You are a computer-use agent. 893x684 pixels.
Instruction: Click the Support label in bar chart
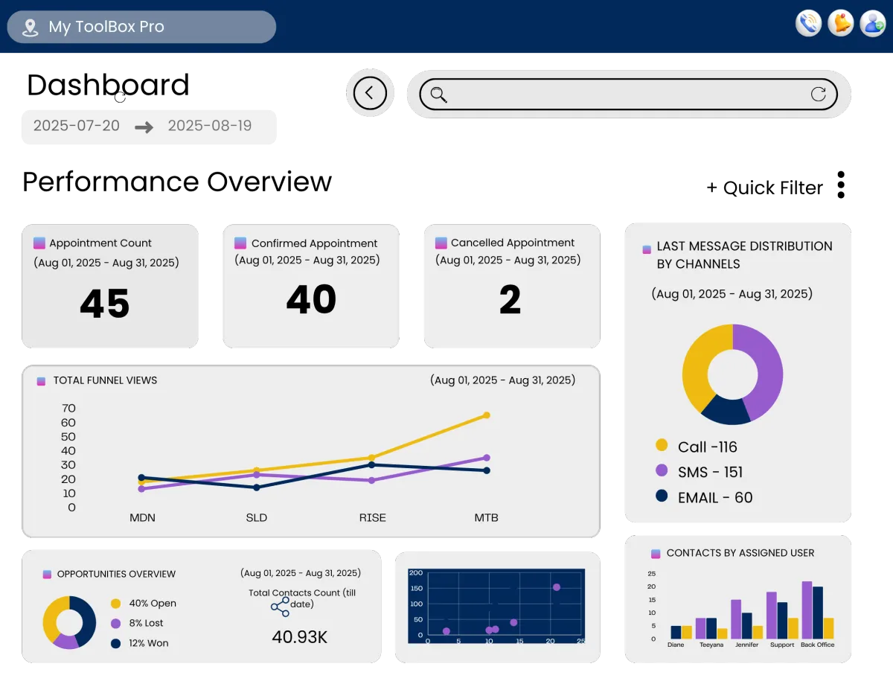click(x=782, y=645)
